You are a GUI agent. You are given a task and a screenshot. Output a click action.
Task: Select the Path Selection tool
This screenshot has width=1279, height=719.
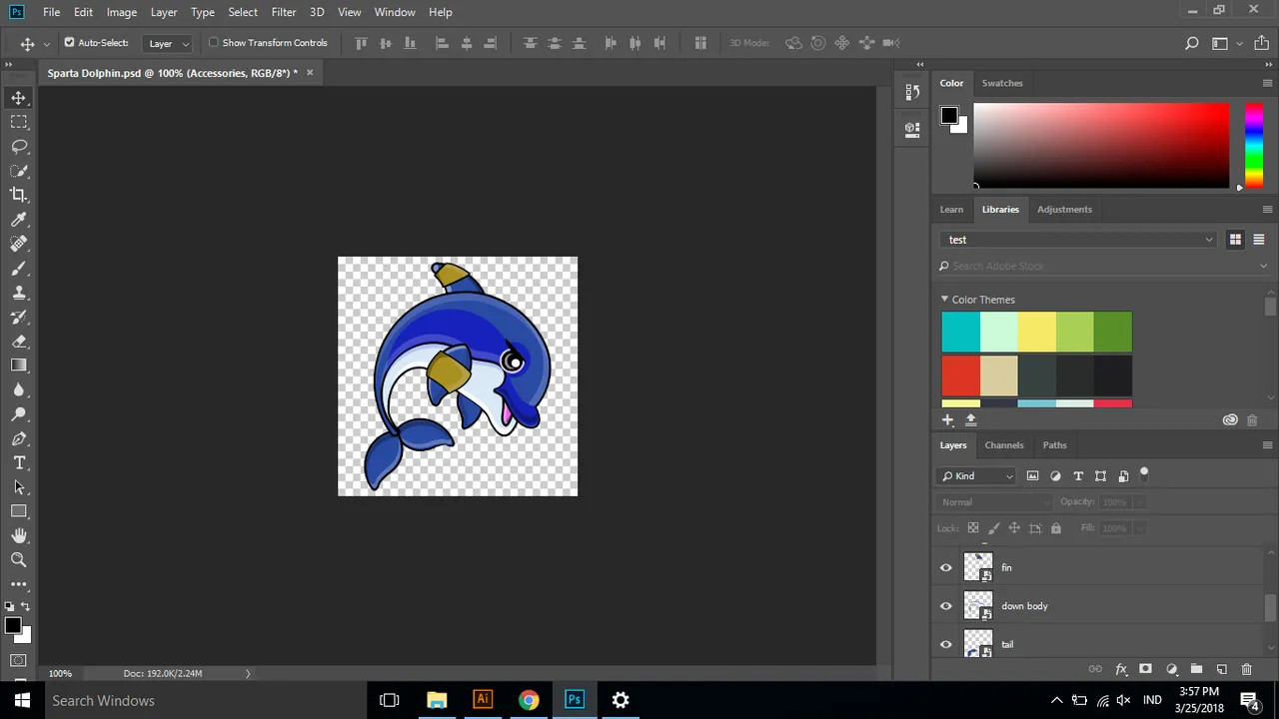tap(19, 487)
